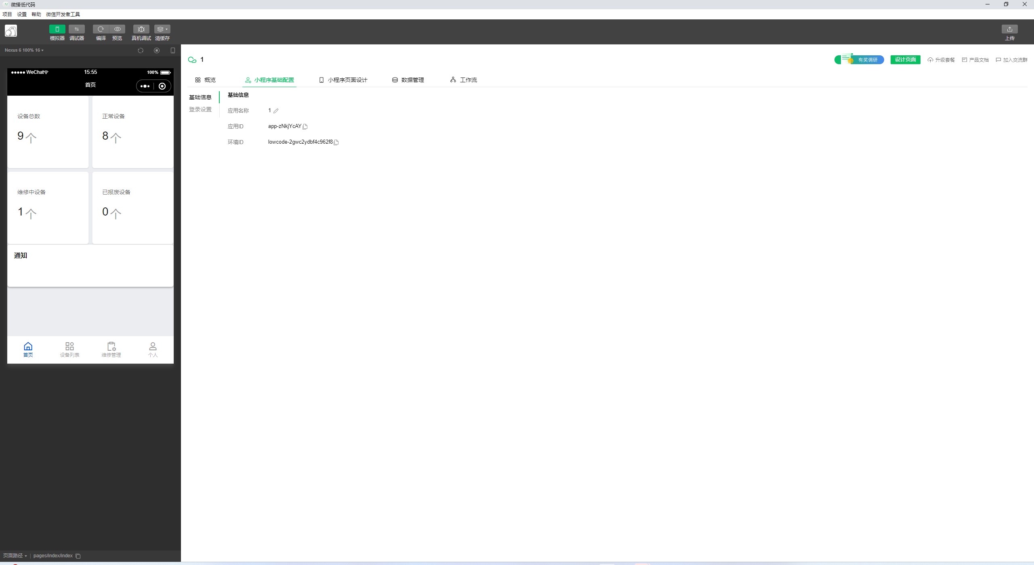This screenshot has width=1034, height=565.
Task: Click the 有奖调研 survey banner
Action: tap(860, 60)
